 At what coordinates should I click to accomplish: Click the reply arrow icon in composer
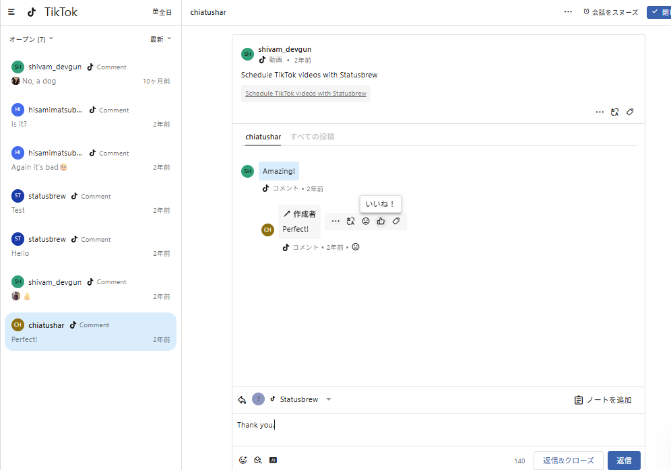coord(243,399)
